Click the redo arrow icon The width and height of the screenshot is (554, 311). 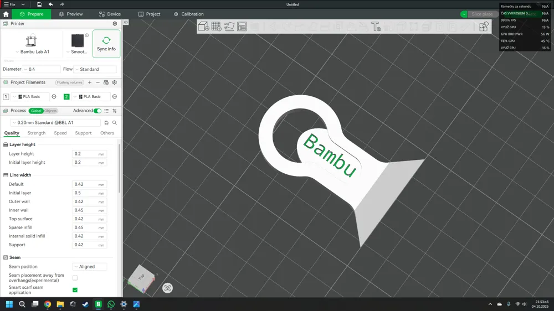62,4
